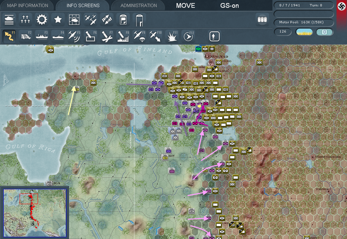
Task: Switch to the Administration tab
Action: (x=139, y=5)
